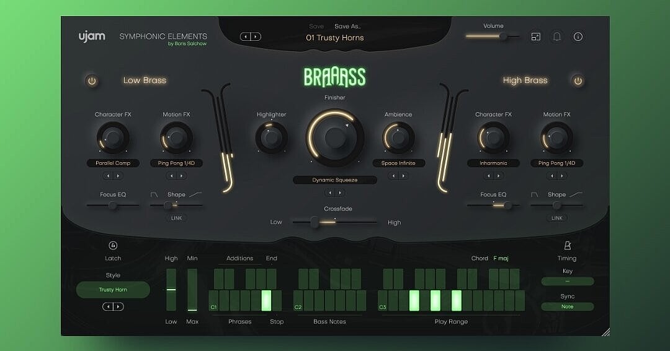The image size is (670, 351).
Task: Click the Highlighter knob
Action: pyautogui.click(x=271, y=138)
